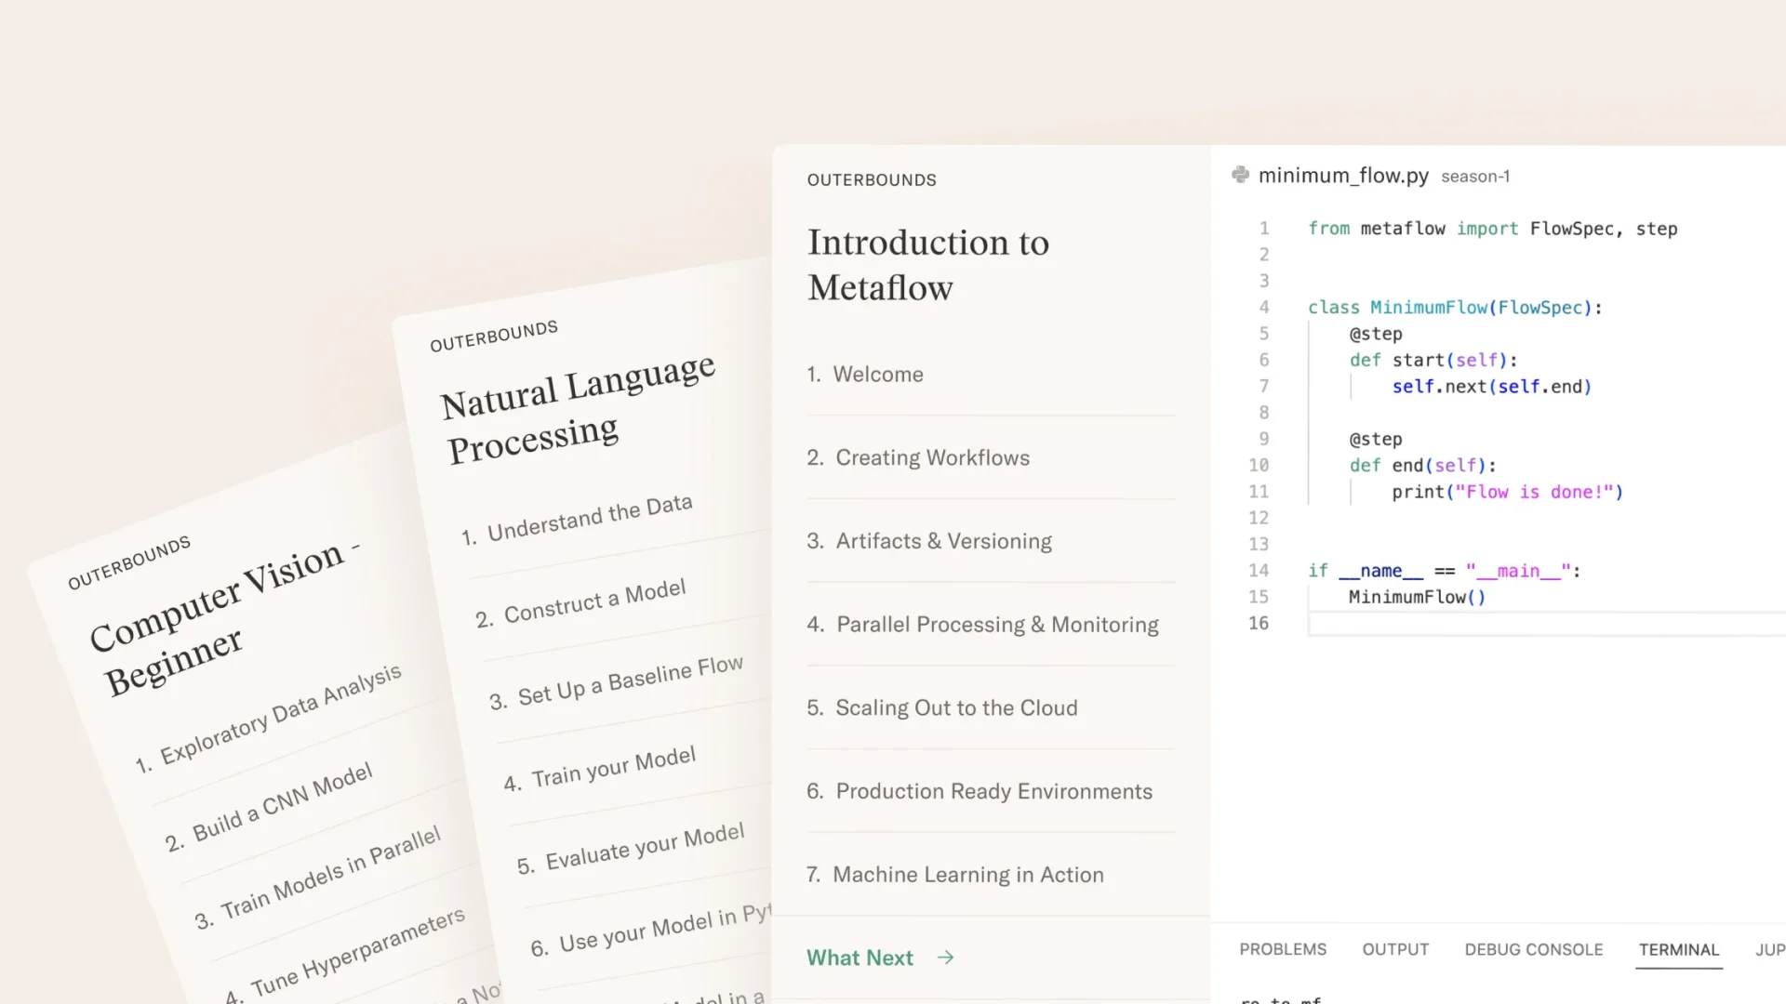This screenshot has height=1004, width=1786.
Task: Click the Natural Language Processing card title
Action: click(579, 409)
